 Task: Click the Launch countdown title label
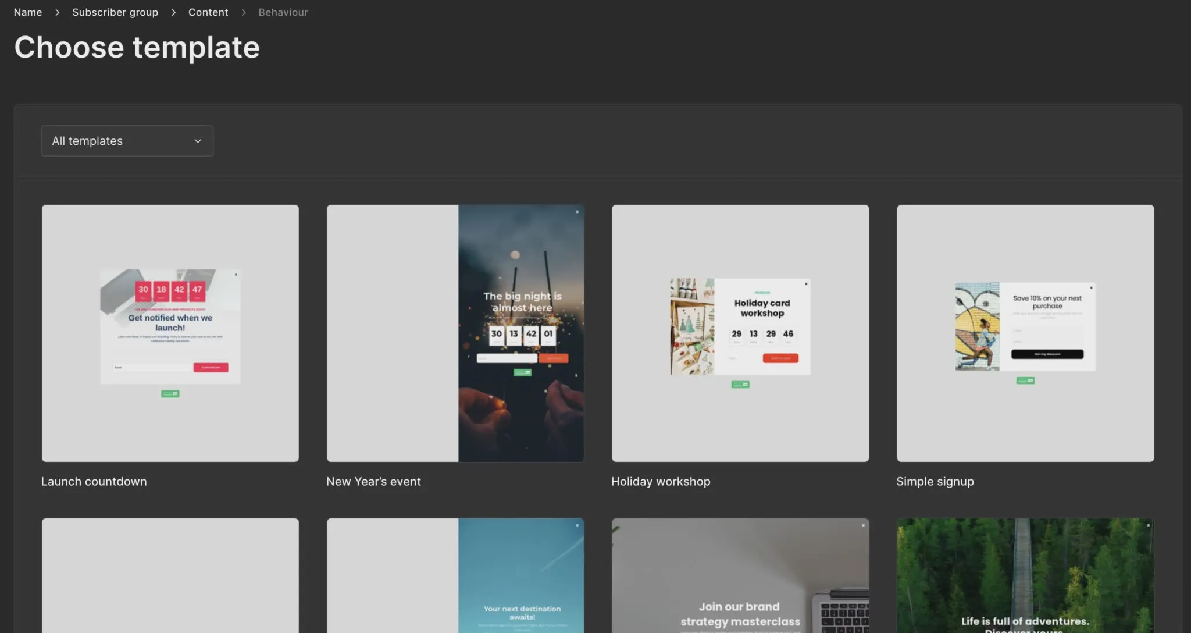point(94,482)
